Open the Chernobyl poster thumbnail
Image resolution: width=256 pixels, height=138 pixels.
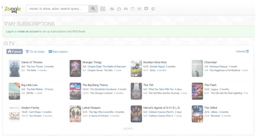point(197,68)
